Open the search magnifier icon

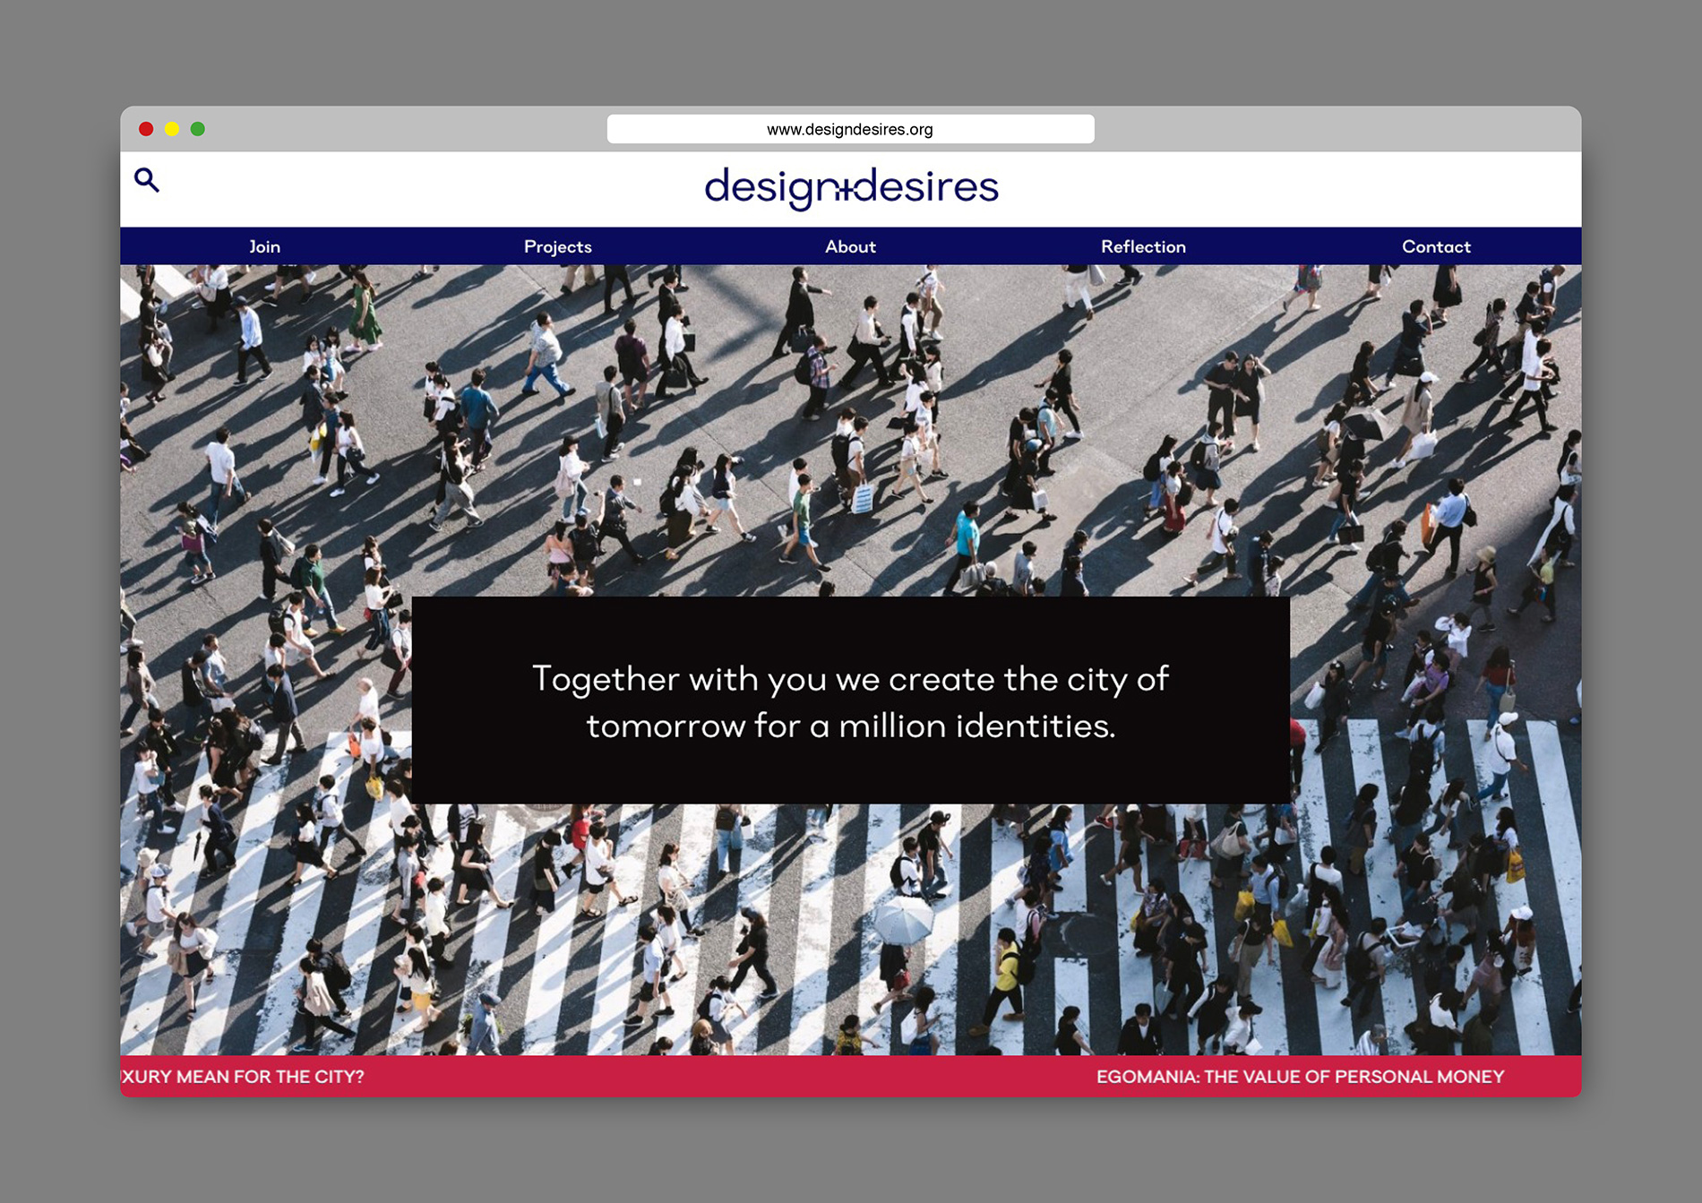tap(147, 180)
